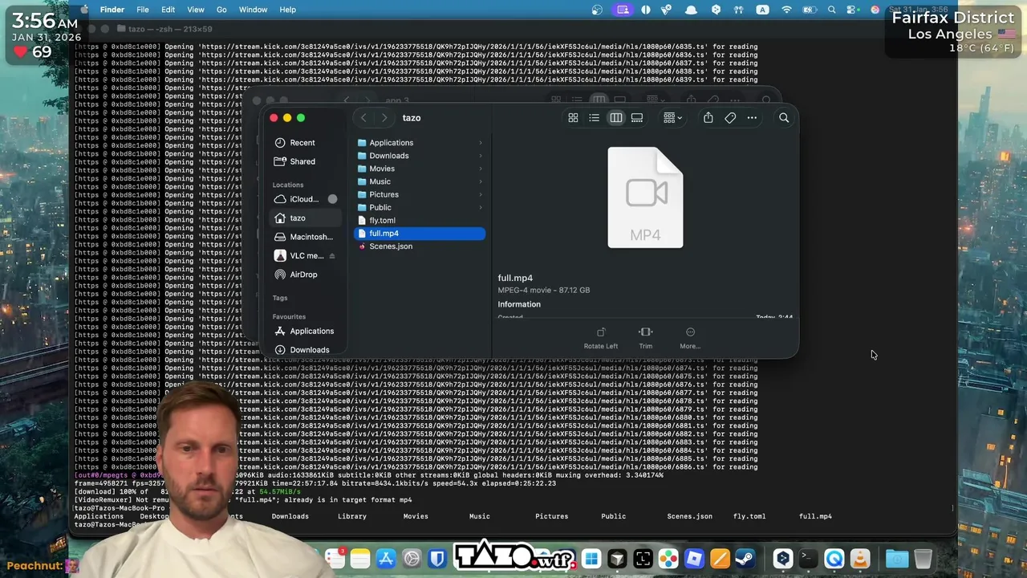1027x578 pixels.
Task: Expand Music folder chevron in column
Action: [481, 181]
